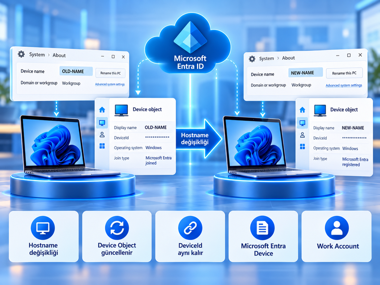The height and width of the screenshot is (285, 380).
Task: Open Advanced system settings in the left window
Action: (110, 85)
